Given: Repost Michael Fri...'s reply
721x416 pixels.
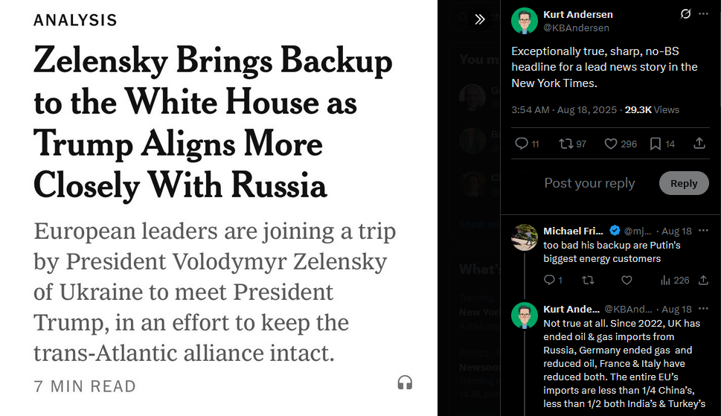Looking at the screenshot, I should coord(588,280).
